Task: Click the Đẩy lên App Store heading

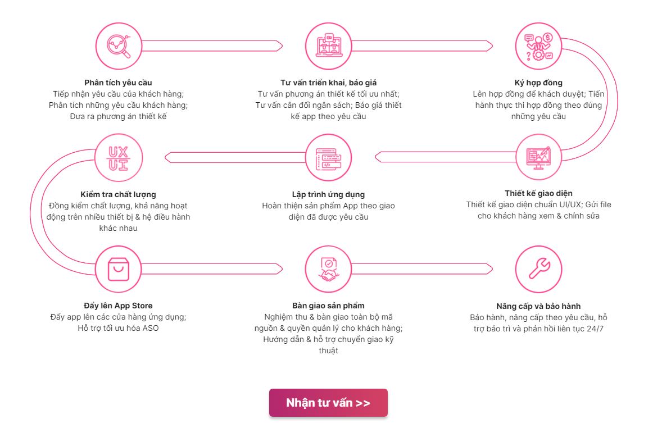Action: pos(118,306)
